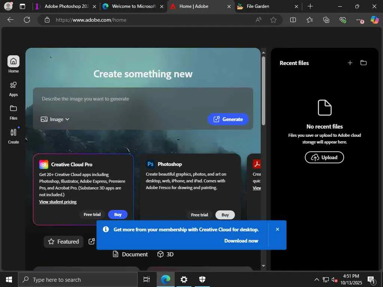Image resolution: width=383 pixels, height=287 pixels.
Task: Expand the Image type dropdown
Action: coord(55,119)
